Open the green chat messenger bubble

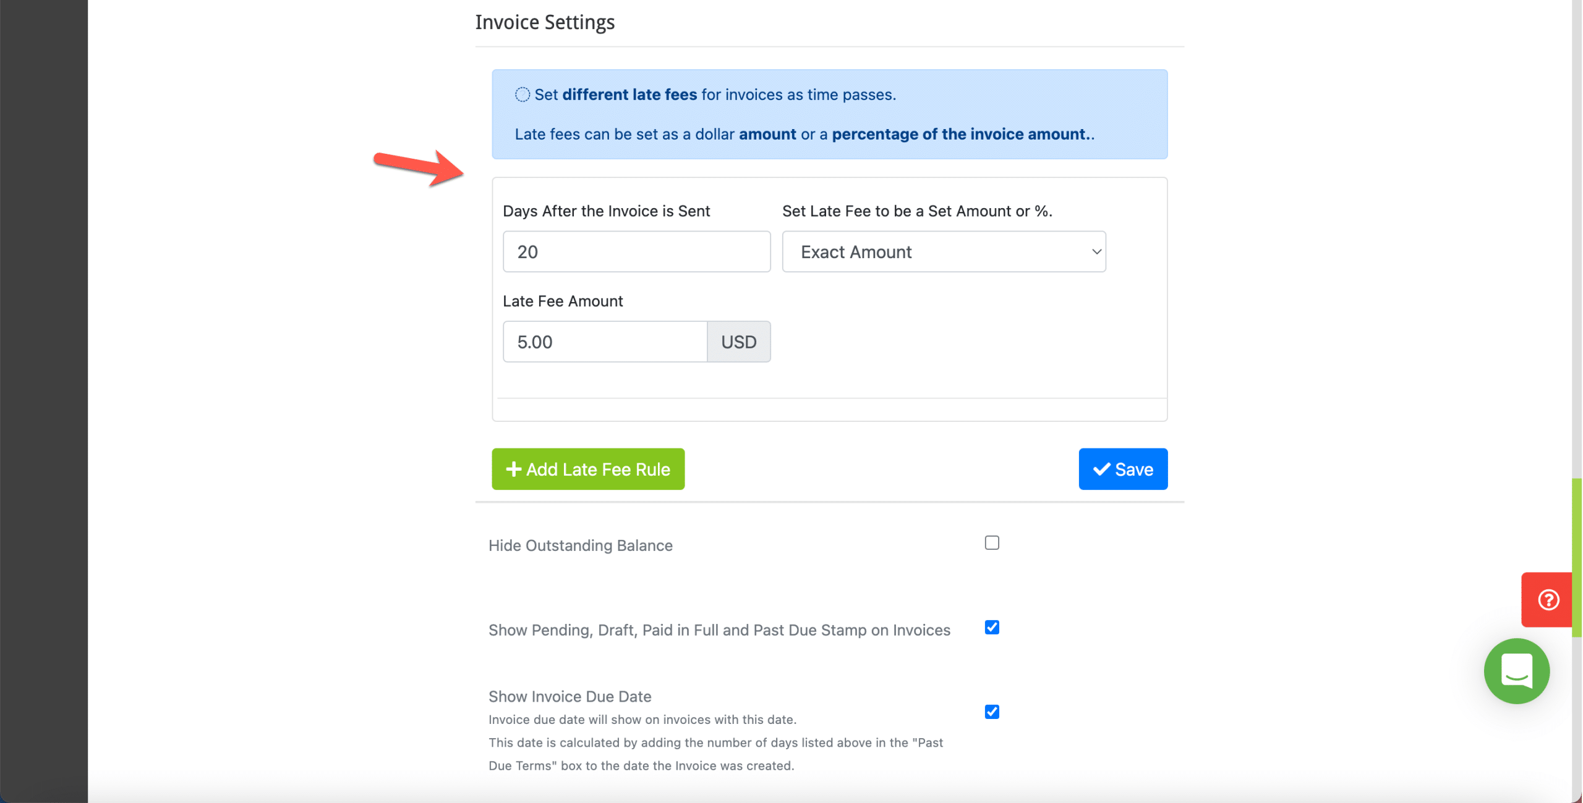(x=1516, y=671)
